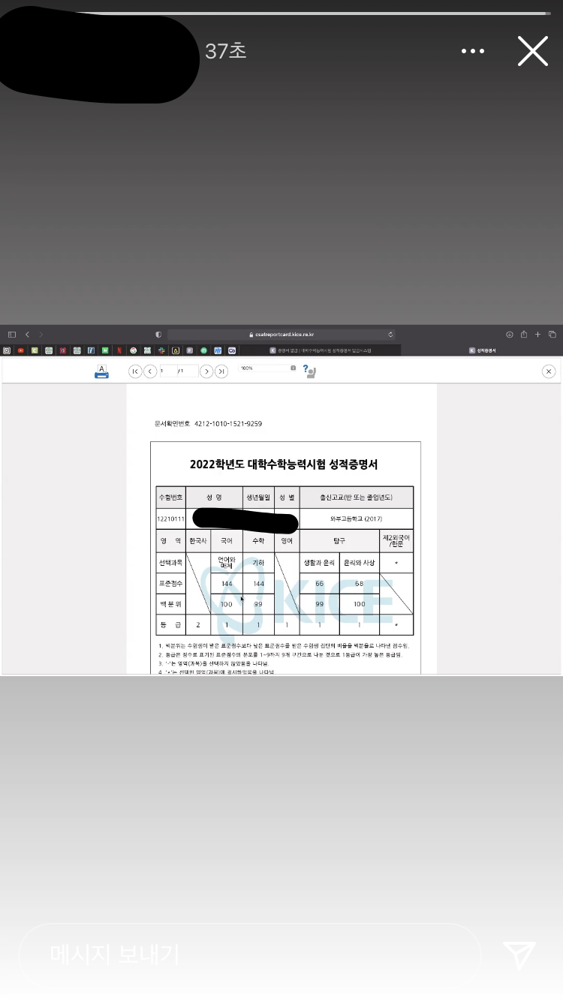Toggle the Safari sidebar icon
The height and width of the screenshot is (1001, 563).
coord(12,335)
